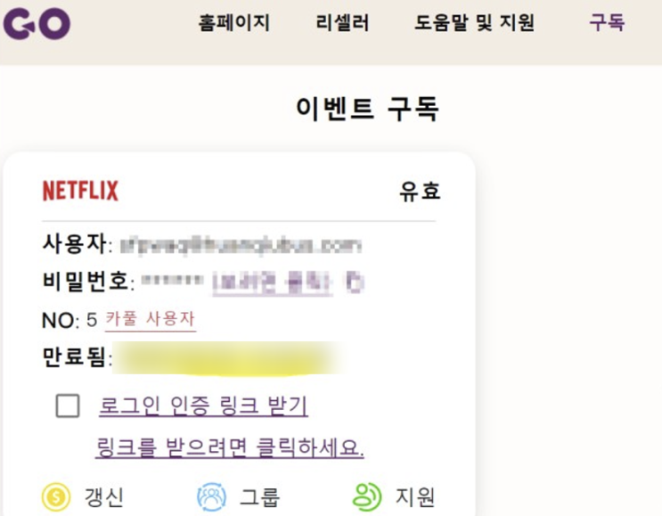This screenshot has width=662, height=516.
Task: Open the blue 그룹 people icon
Action: point(211,497)
